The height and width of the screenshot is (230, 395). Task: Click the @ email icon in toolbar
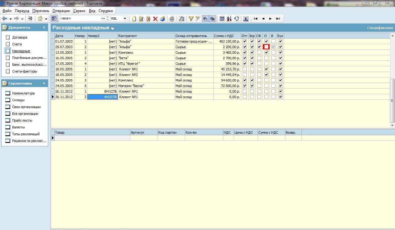(172, 19)
